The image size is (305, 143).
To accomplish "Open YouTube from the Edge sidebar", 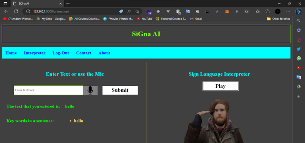I will coord(299,68).
